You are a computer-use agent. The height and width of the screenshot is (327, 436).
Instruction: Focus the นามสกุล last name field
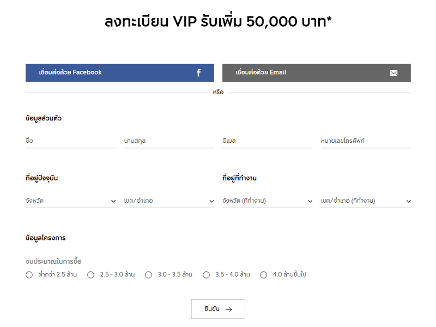coord(169,141)
